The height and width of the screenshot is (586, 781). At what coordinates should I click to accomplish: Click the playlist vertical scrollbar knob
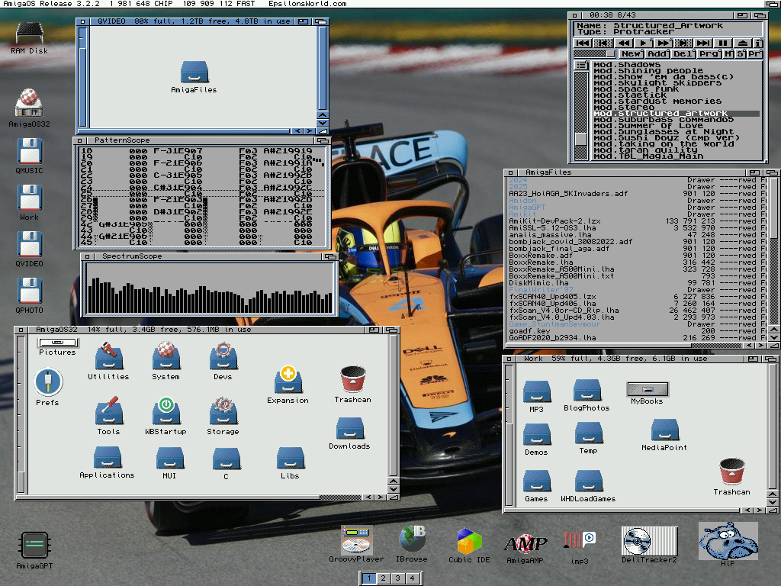coord(580,139)
